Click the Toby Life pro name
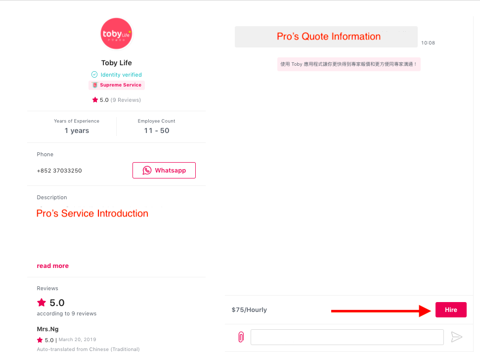 tap(117, 63)
